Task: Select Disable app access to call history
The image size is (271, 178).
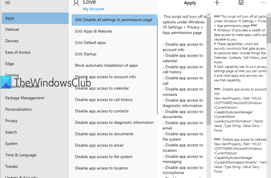Action: (x=114, y=100)
